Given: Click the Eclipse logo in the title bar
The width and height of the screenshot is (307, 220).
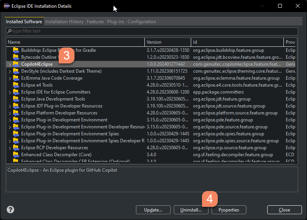Looking at the screenshot, I should (x=7, y=6).
